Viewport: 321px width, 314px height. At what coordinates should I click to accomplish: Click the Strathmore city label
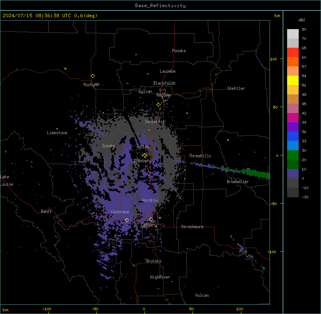[192, 227]
